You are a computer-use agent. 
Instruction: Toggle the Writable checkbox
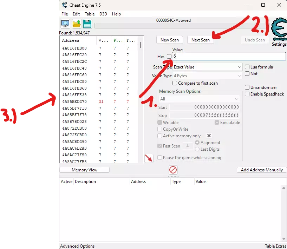click(x=159, y=123)
